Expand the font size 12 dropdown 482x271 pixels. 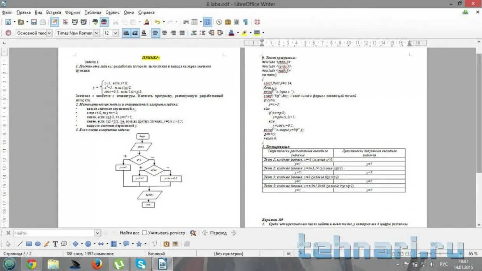[115, 33]
